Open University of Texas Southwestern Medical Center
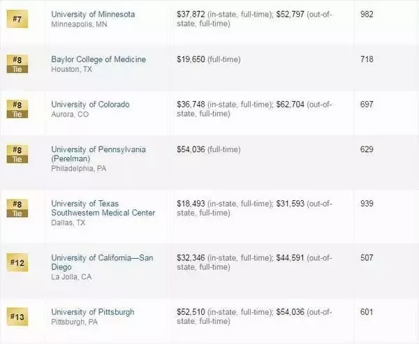The image size is (419, 344). click(x=103, y=209)
